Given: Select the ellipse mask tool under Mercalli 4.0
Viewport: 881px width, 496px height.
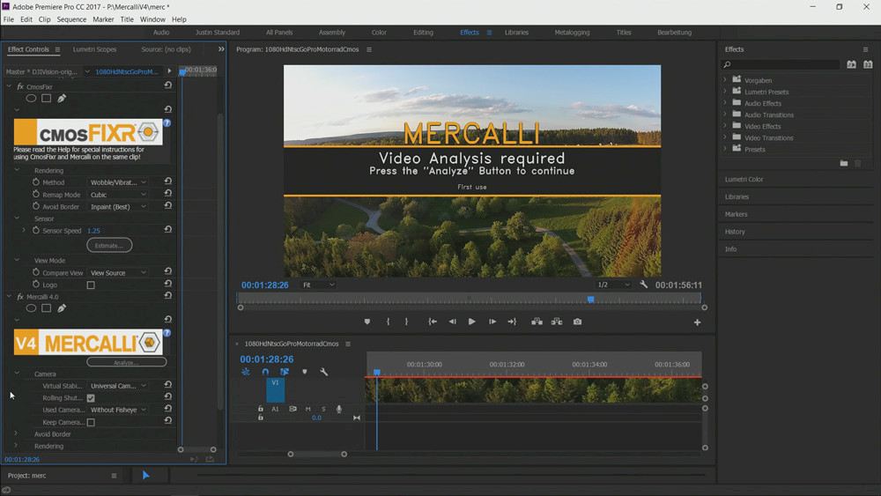Looking at the screenshot, I should 31,308.
